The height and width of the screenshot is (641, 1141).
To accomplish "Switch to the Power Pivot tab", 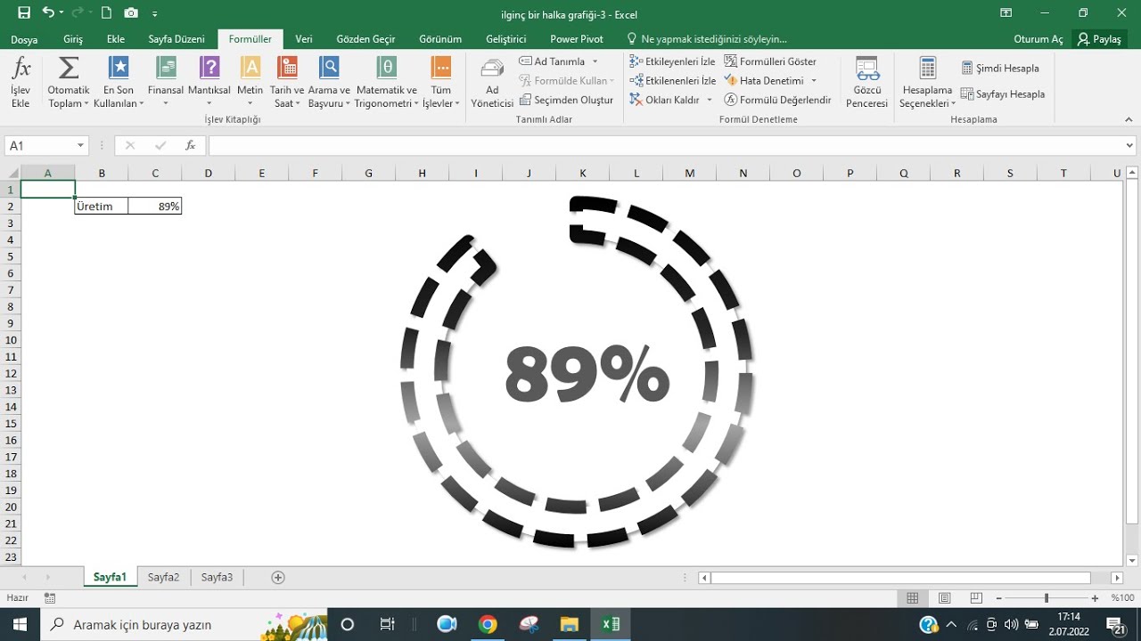I will (577, 39).
